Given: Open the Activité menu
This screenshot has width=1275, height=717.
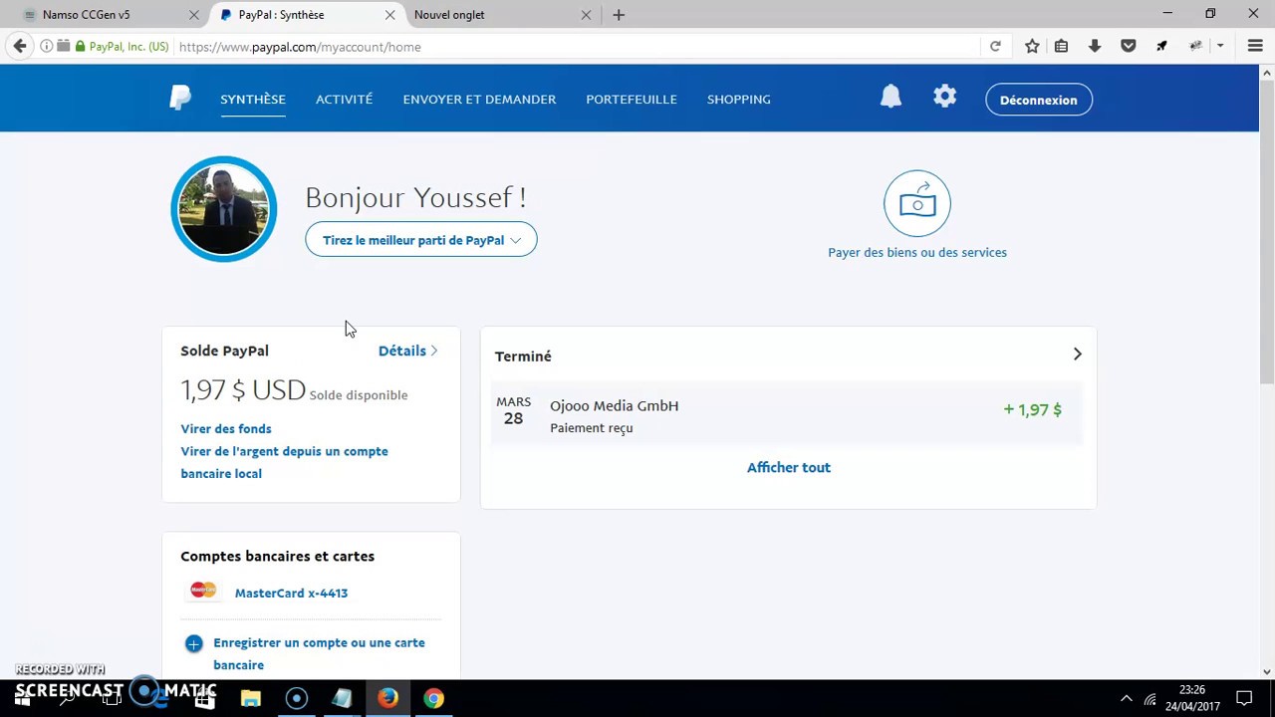Looking at the screenshot, I should tap(344, 99).
